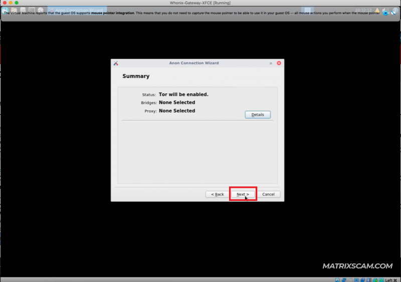Click the 'Whonix-Gateway-XFCE [Running]' window title
The height and width of the screenshot is (282, 401).
pos(200,3)
